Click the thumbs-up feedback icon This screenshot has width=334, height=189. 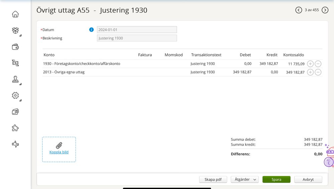click(15, 144)
